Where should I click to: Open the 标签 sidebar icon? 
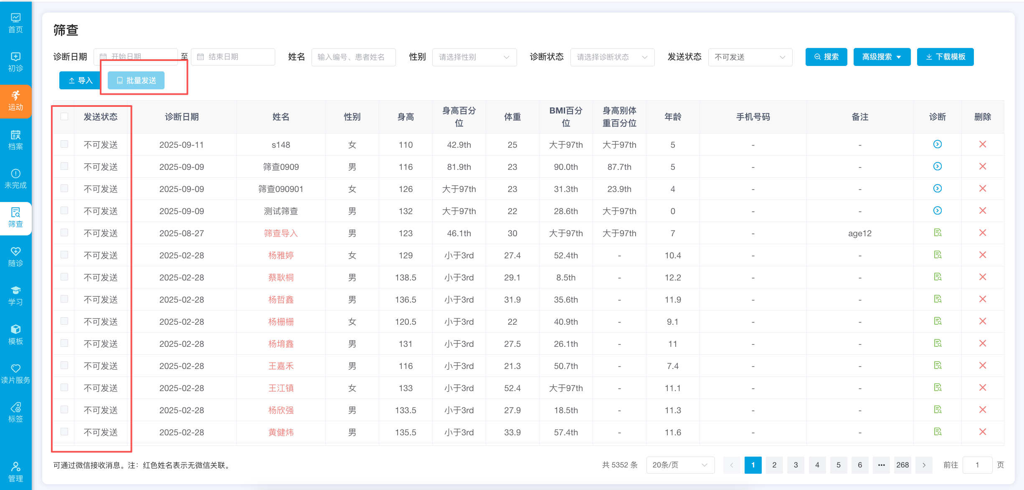point(15,412)
